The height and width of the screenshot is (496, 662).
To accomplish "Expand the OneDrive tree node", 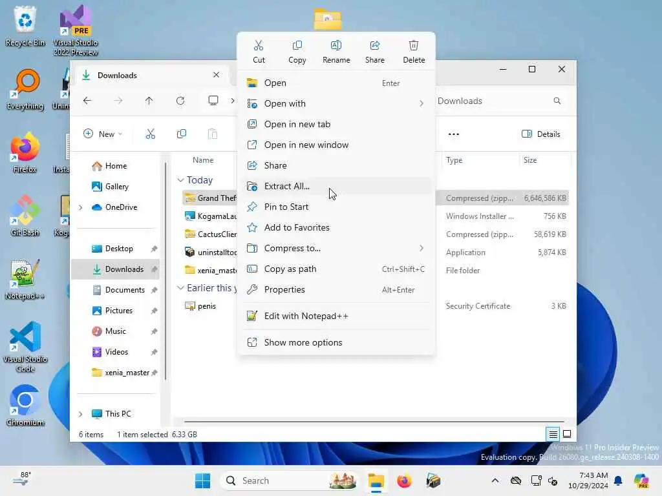I will tap(81, 207).
